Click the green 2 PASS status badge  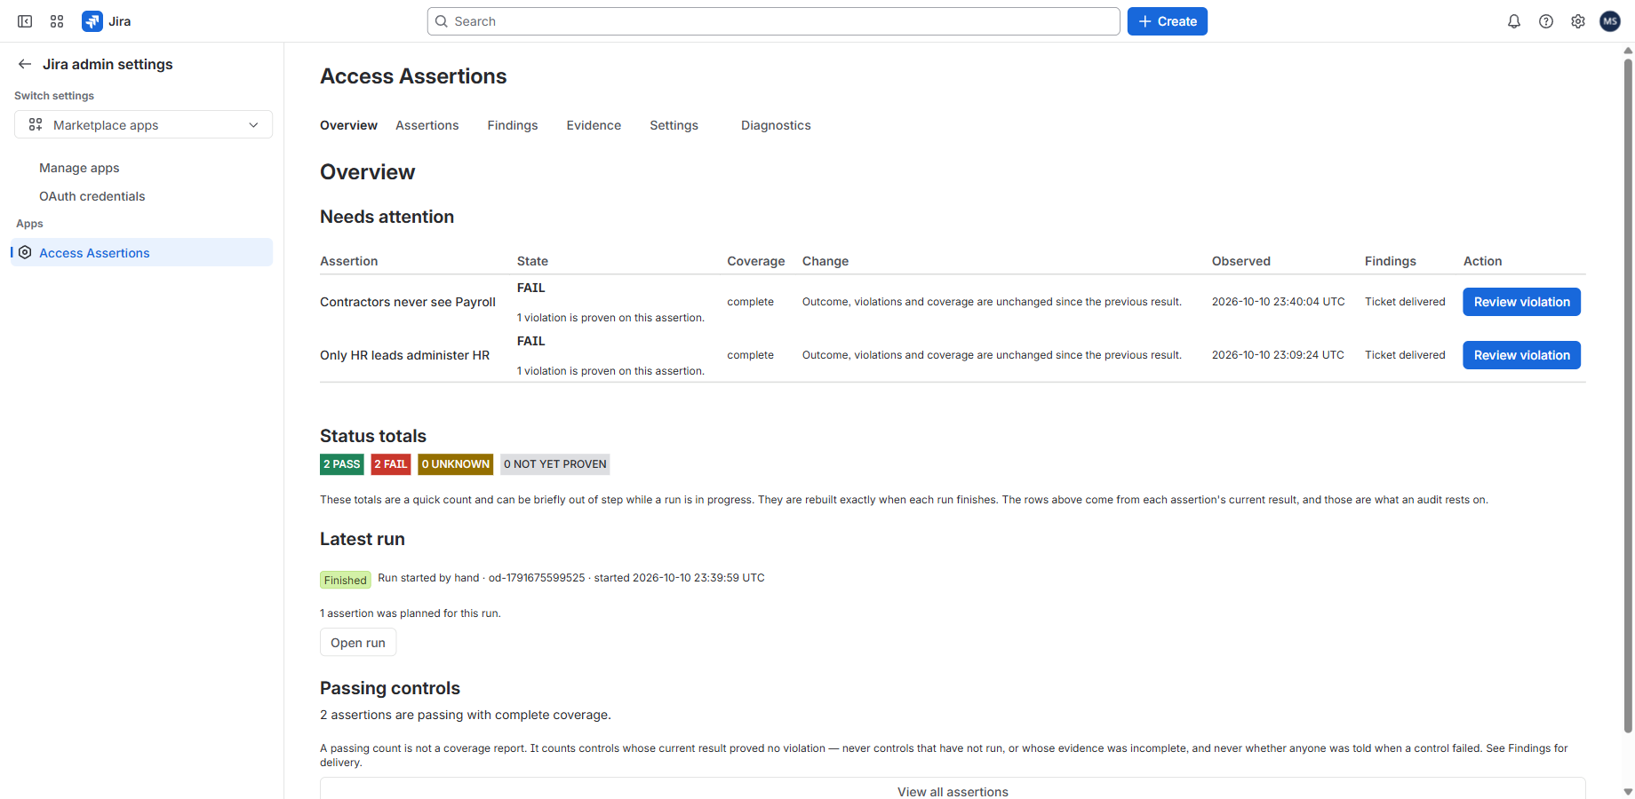coord(342,464)
